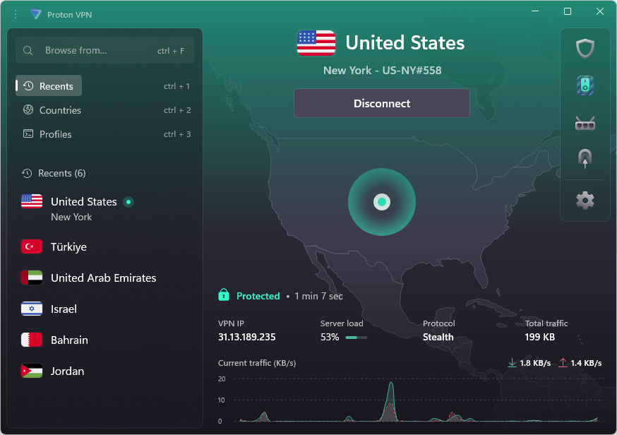This screenshot has height=435, width=617.
Task: Click the Bahrain flag icon
Action: pyautogui.click(x=32, y=340)
